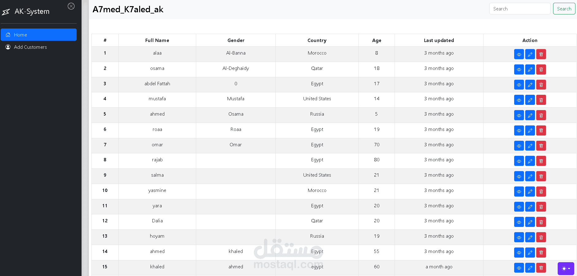Click the view eye icon for alaa
577x276 pixels.
519,54
